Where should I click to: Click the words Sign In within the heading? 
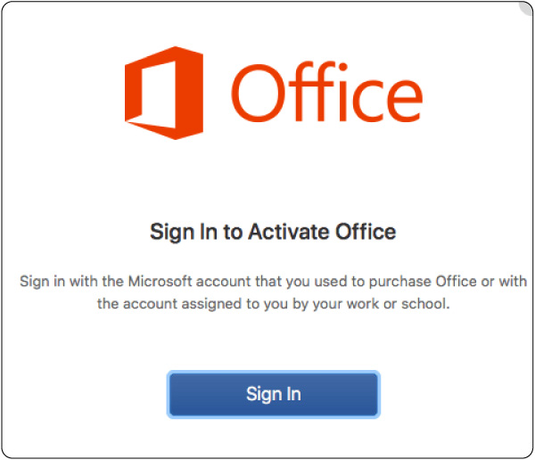point(184,233)
